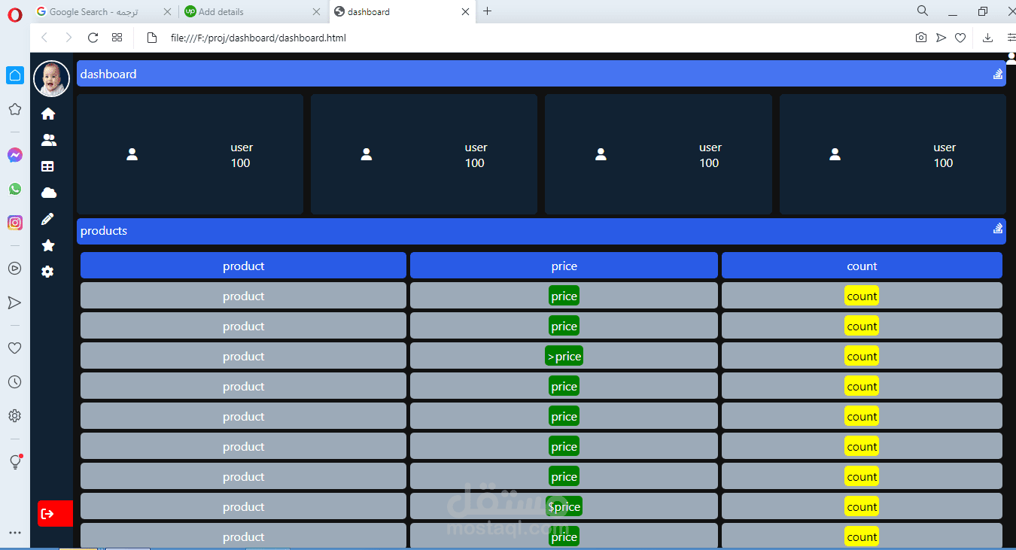Open a new tab with the plus button

pyautogui.click(x=488, y=11)
